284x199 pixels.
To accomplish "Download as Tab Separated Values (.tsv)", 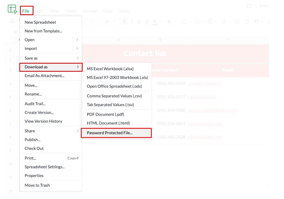I will coord(117,105).
